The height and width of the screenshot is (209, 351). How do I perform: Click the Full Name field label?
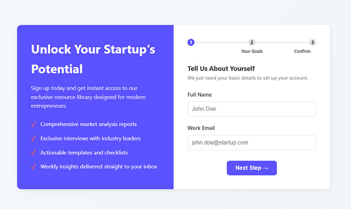pos(200,95)
